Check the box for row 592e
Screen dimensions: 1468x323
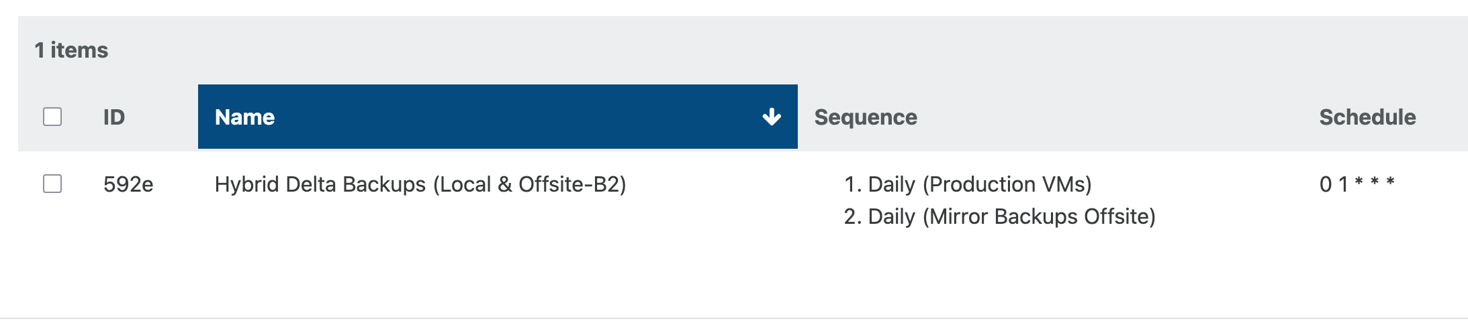coord(52,184)
